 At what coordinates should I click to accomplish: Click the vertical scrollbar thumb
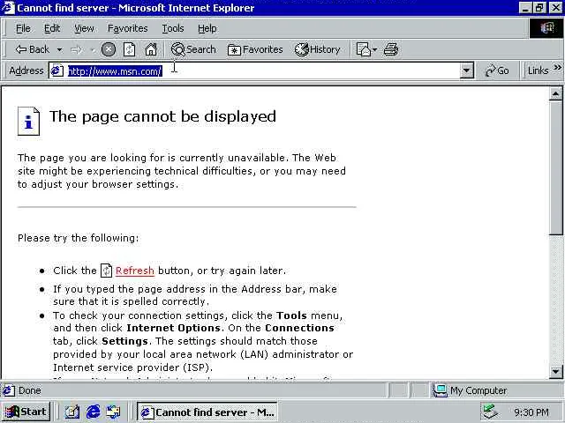pyautogui.click(x=555, y=167)
